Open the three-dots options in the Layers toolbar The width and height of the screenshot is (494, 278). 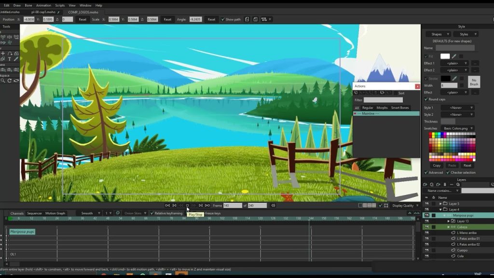pos(452,185)
